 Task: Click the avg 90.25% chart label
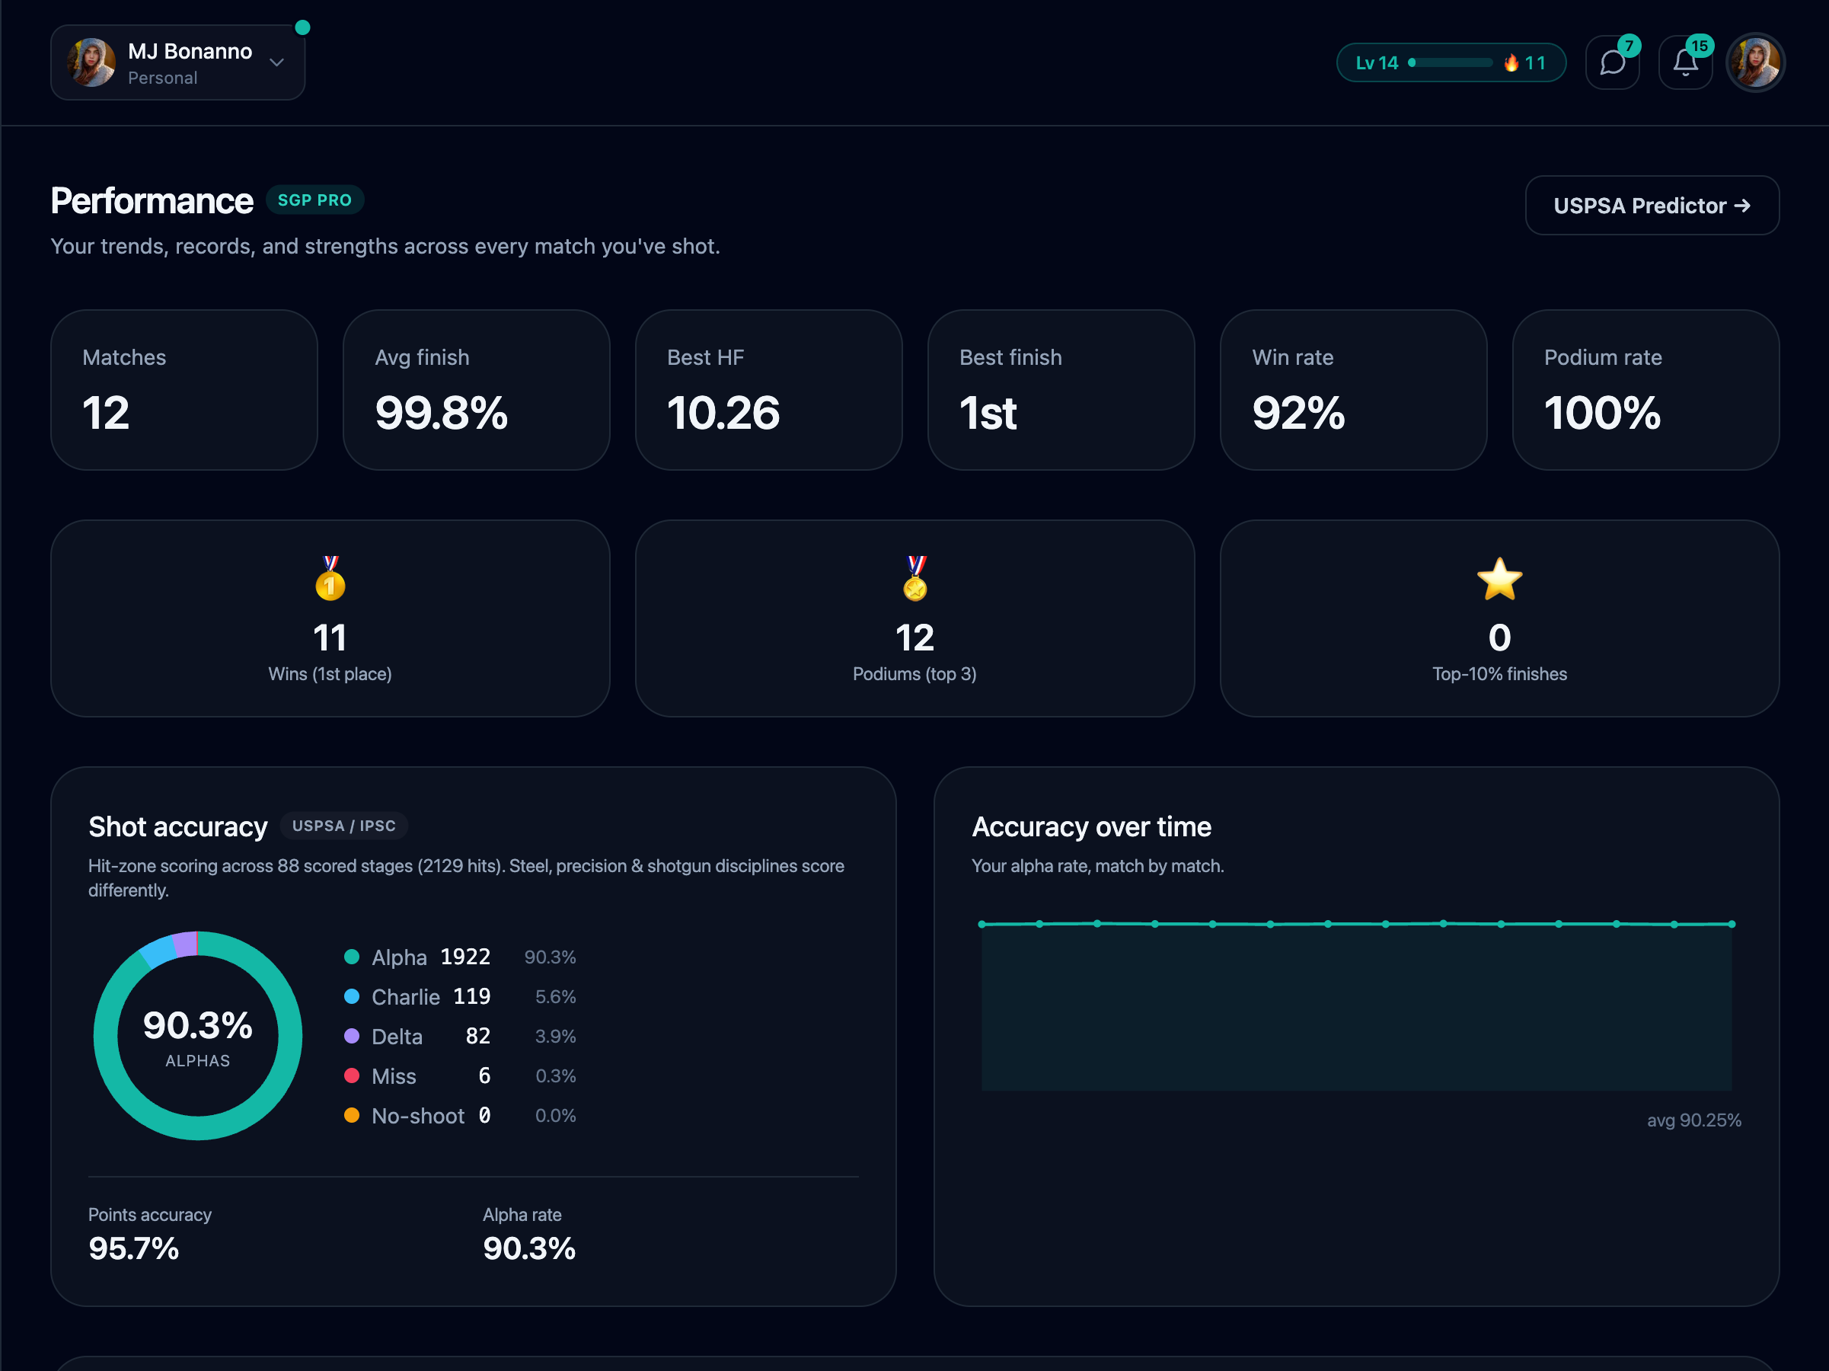pyautogui.click(x=1694, y=1120)
